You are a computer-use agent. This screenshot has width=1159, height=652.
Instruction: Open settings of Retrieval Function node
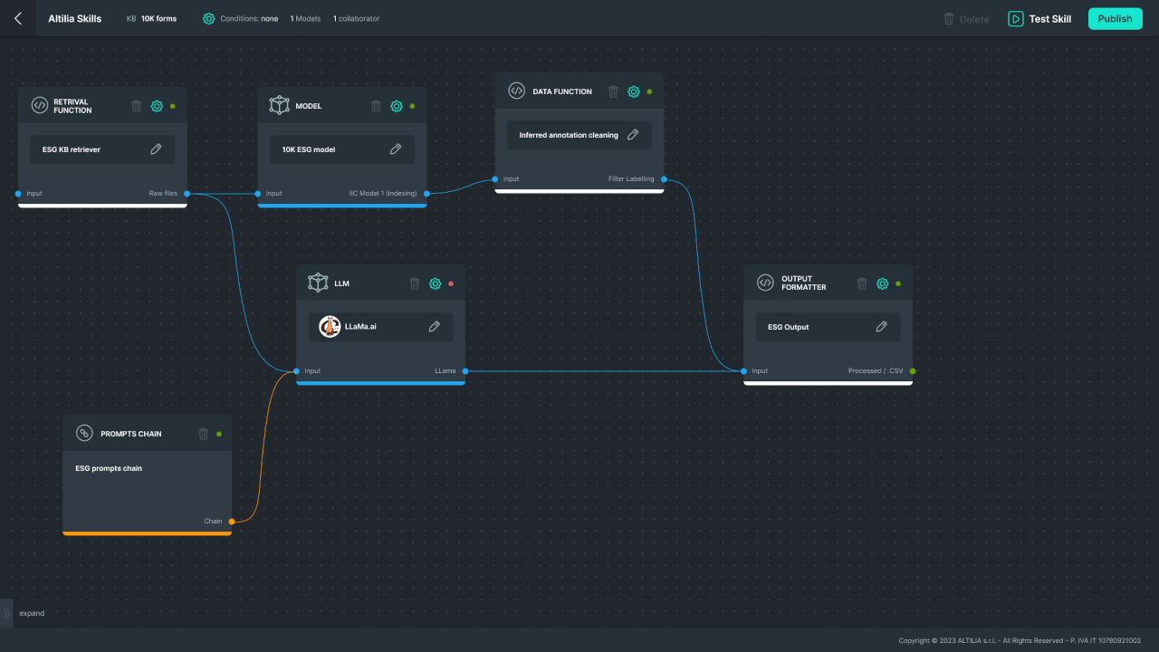(157, 106)
